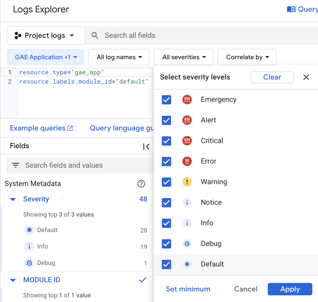Click the Default asterisk icon in dropdown
This screenshot has width=318, height=302.
(187, 264)
